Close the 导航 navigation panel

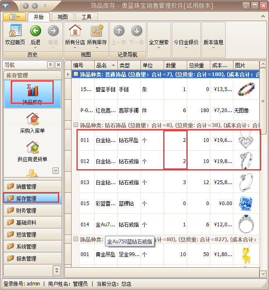pyautogui.click(x=58, y=65)
